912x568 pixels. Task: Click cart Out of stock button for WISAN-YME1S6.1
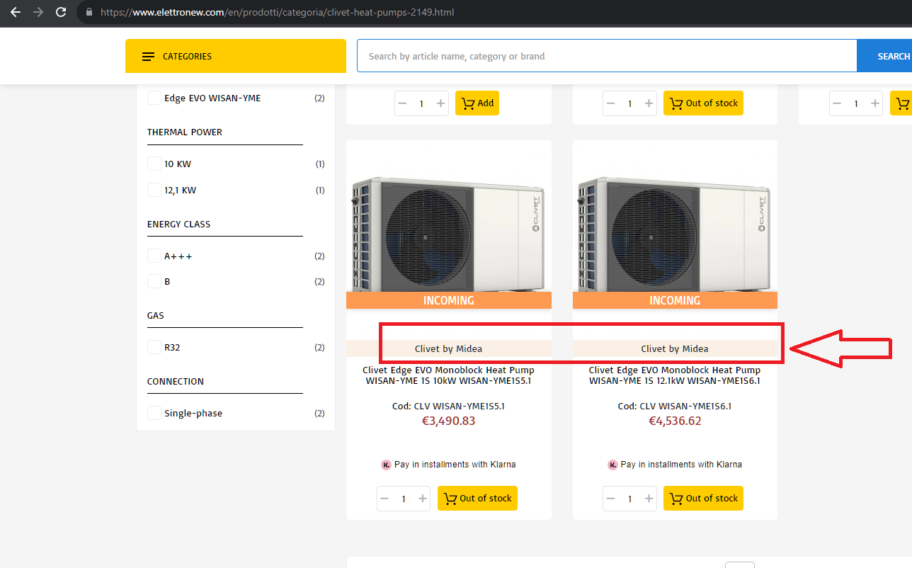click(x=703, y=498)
